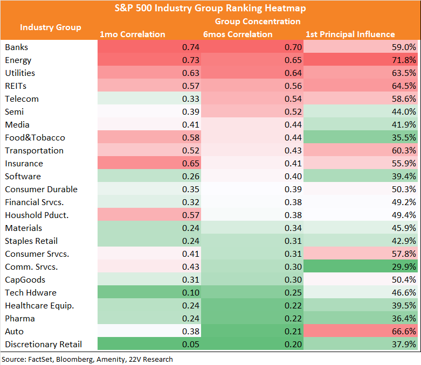Click Food&Tobacco 1mo correlation 0.58
This screenshot has height=365, width=421.
click(x=191, y=138)
